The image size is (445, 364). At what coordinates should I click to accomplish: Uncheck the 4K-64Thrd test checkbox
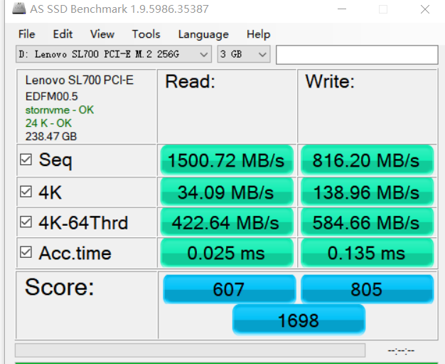click(x=26, y=222)
